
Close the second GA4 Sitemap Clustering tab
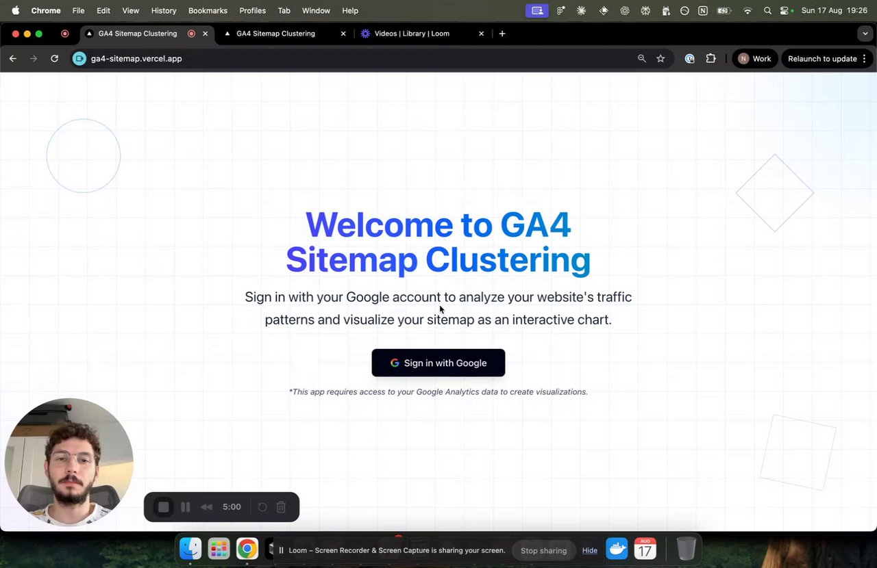(343, 34)
